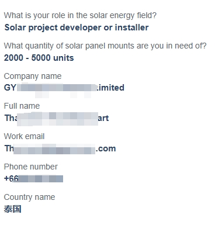The height and width of the screenshot is (225, 222).
Task: Select the blurred company name value
Action: tap(64, 88)
